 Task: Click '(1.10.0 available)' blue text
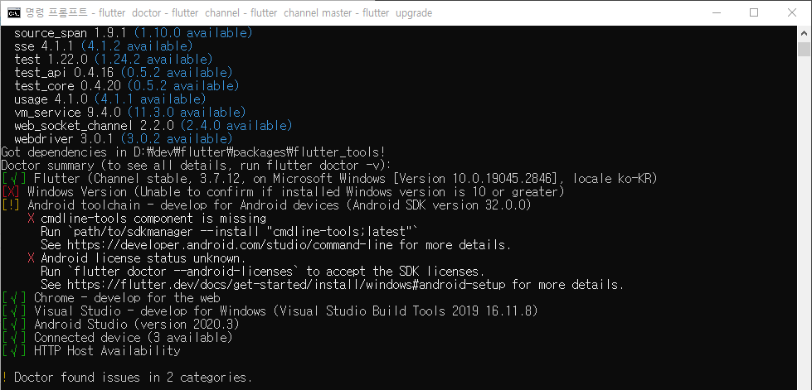[193, 33]
